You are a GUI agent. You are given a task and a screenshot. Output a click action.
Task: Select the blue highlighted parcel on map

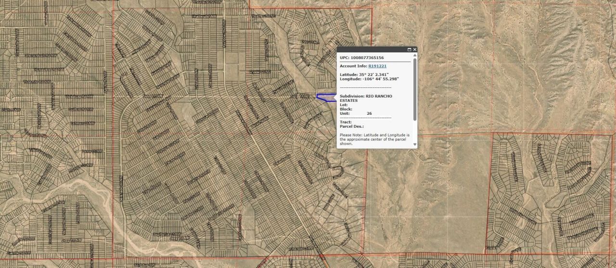click(326, 98)
